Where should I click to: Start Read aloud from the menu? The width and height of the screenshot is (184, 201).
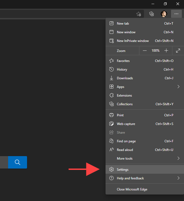coord(125,150)
